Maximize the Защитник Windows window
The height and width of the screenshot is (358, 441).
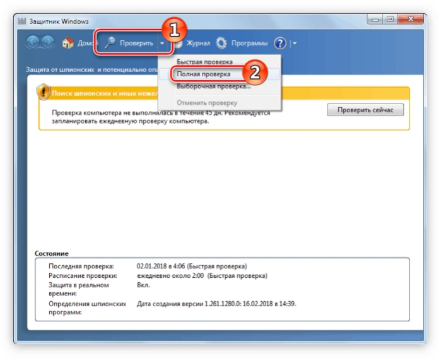[390, 19]
